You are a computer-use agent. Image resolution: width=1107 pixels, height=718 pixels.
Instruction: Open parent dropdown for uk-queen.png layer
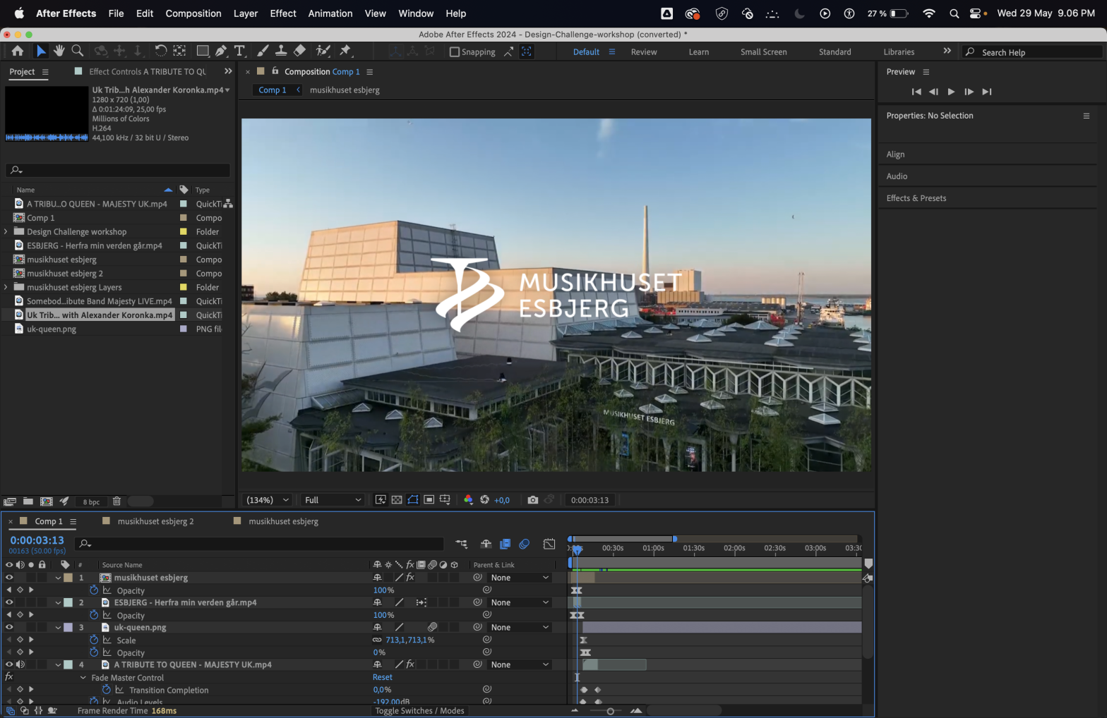(x=520, y=627)
